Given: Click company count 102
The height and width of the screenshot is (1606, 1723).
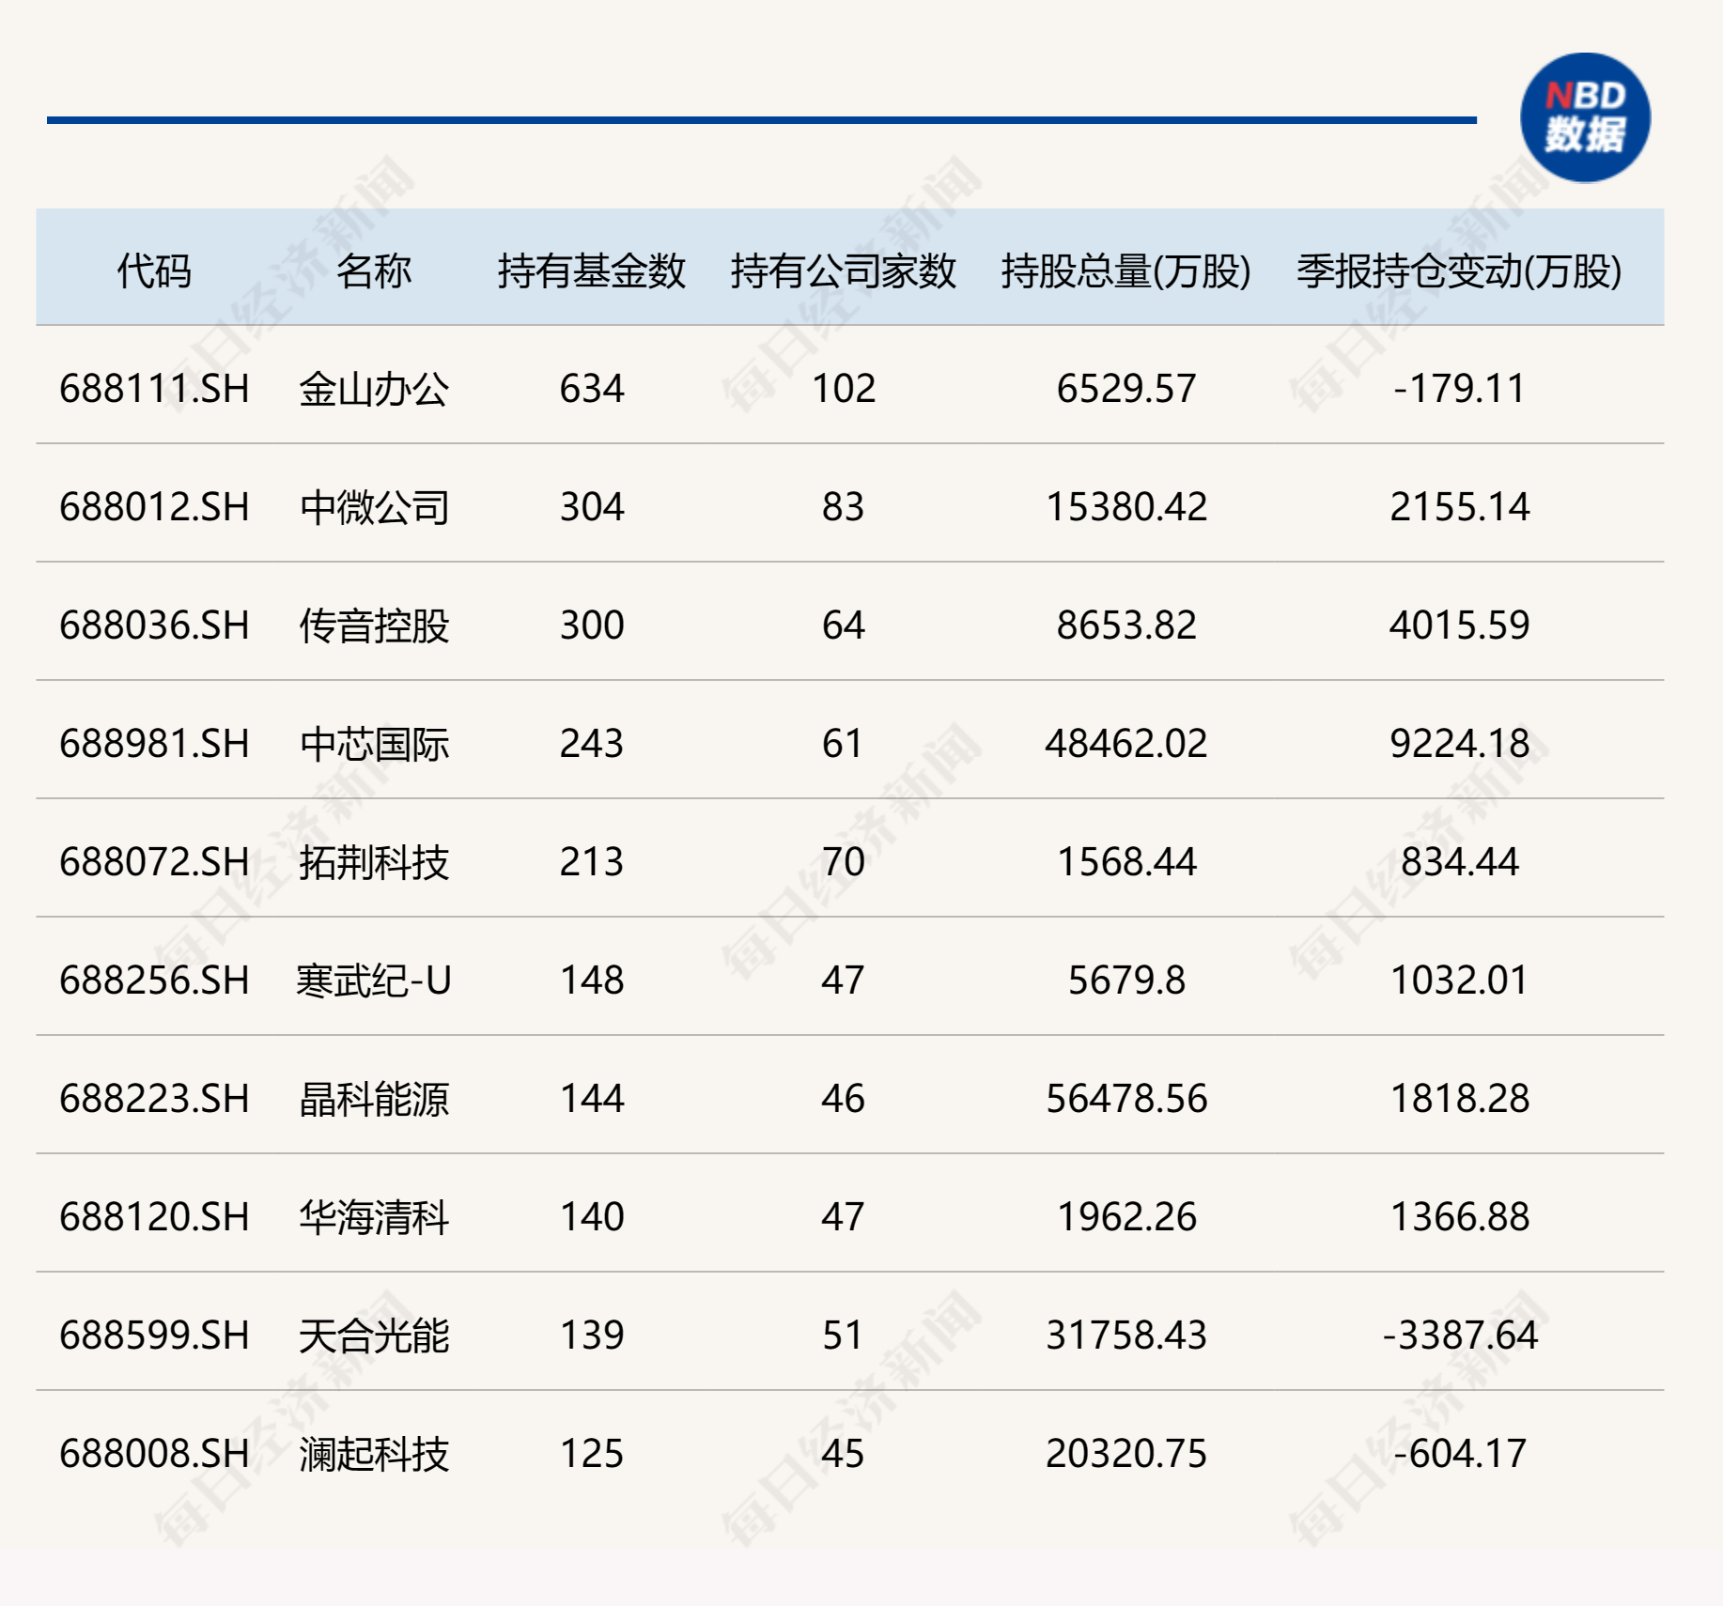Looking at the screenshot, I should pyautogui.click(x=843, y=389).
